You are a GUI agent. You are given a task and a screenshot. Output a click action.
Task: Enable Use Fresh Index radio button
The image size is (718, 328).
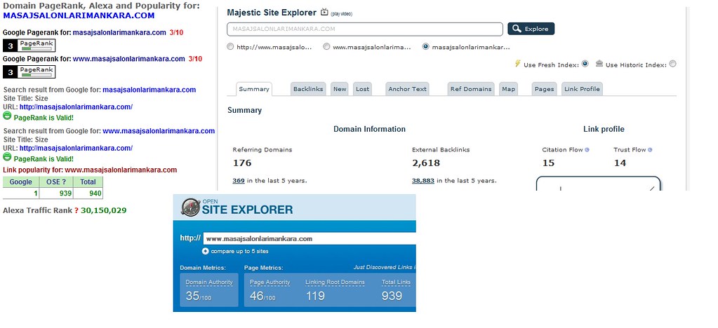(x=585, y=64)
